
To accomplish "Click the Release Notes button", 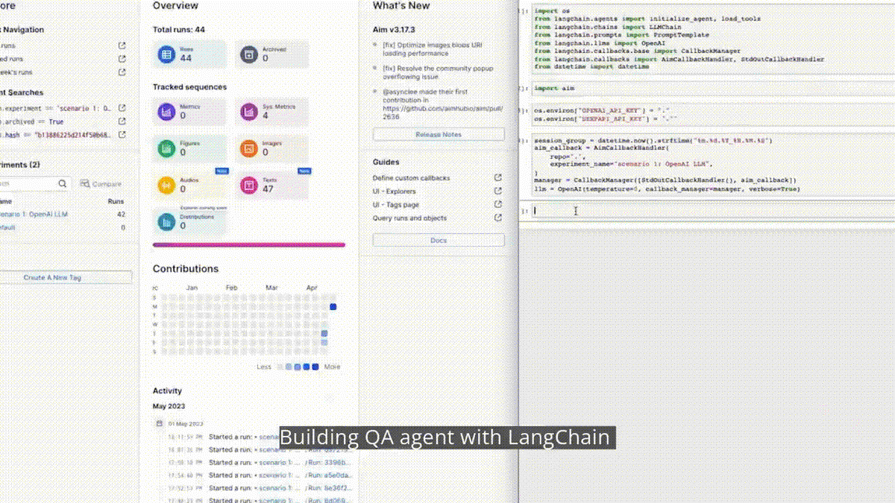I will 439,135.
